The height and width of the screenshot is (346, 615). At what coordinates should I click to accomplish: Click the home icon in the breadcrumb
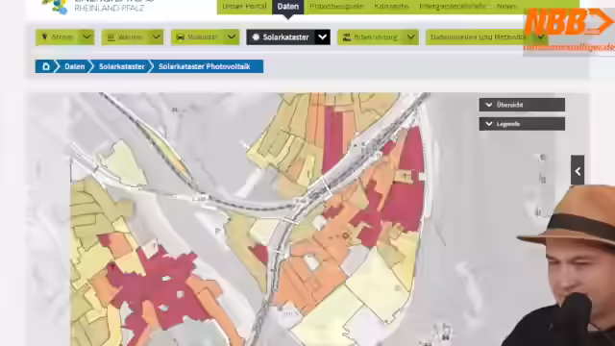pos(46,66)
